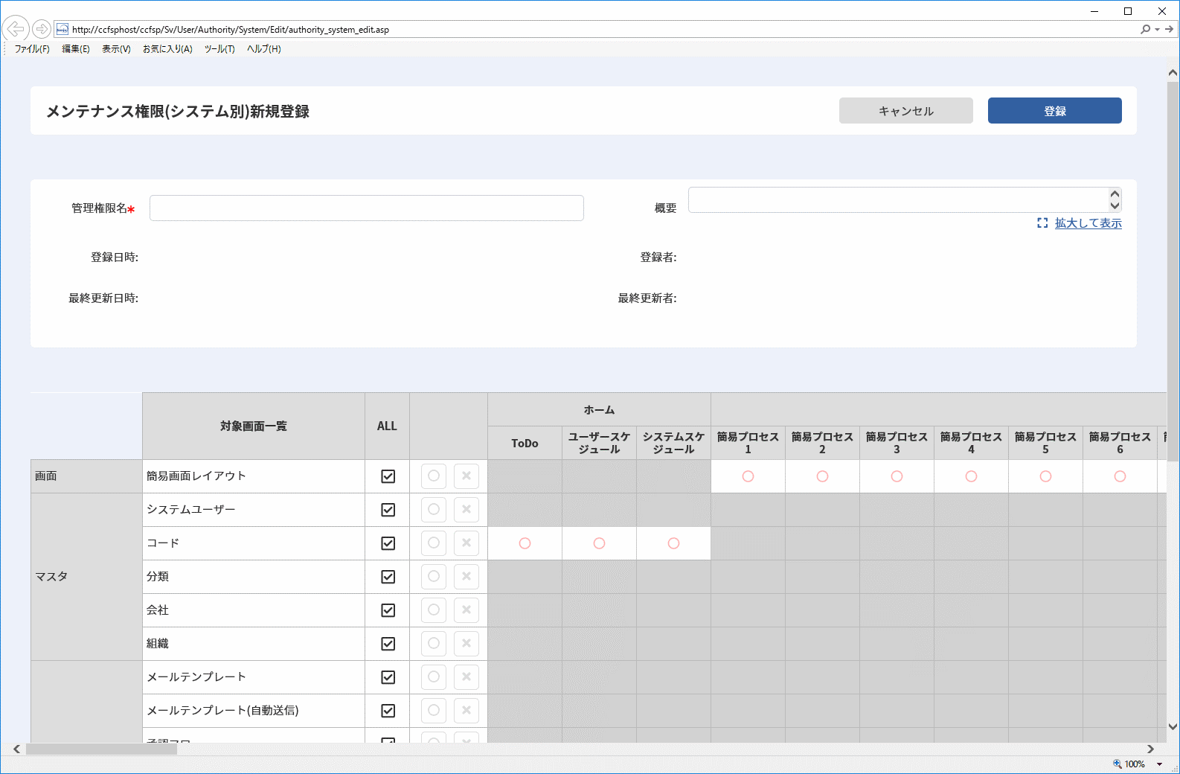This screenshot has width=1180, height=774.
Task: Click the 登録 button
Action: 1055,111
